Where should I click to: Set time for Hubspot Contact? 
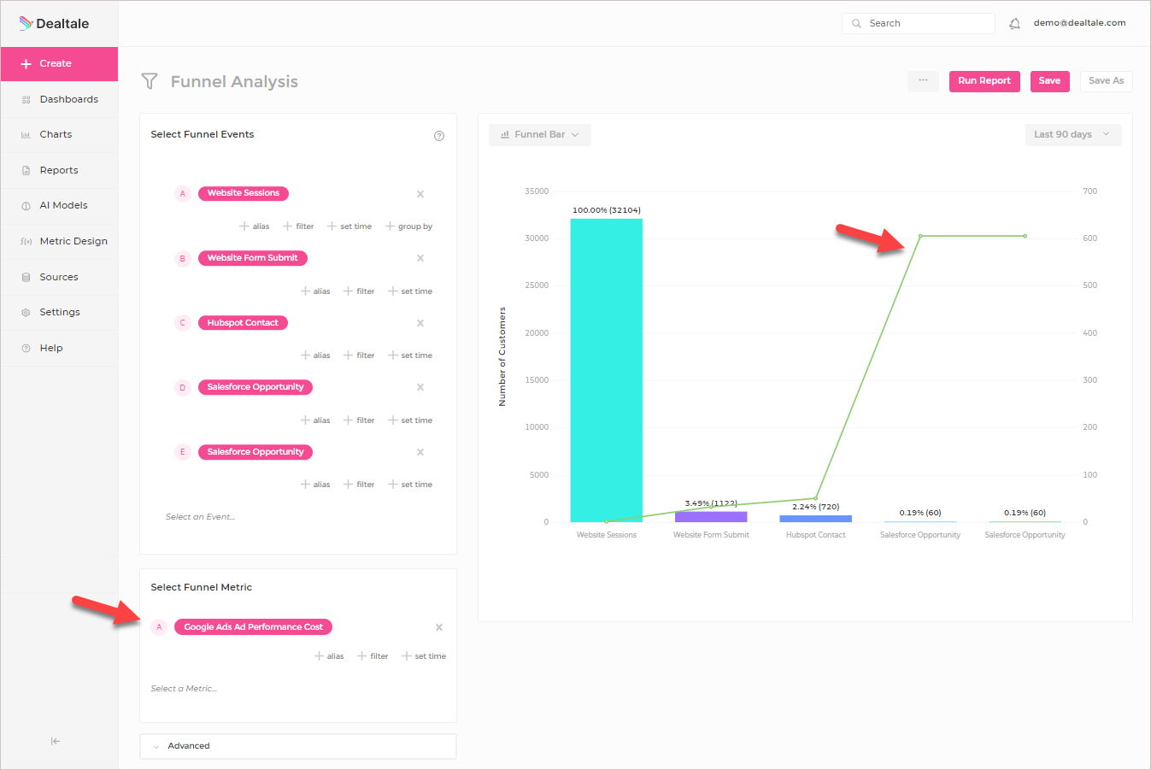(410, 356)
